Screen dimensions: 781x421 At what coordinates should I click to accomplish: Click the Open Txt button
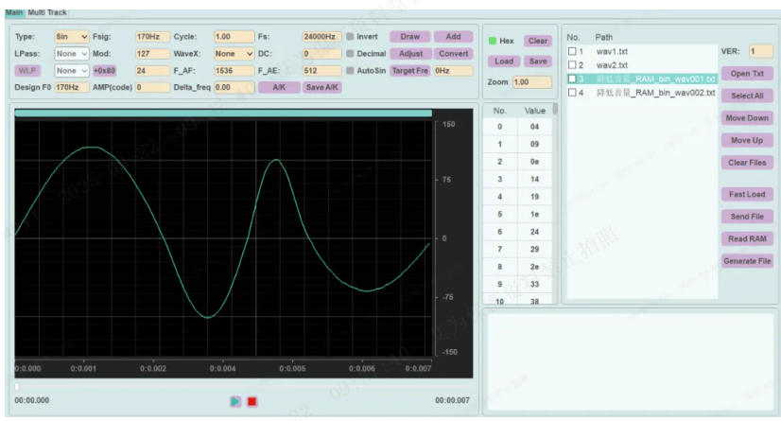[x=747, y=74]
